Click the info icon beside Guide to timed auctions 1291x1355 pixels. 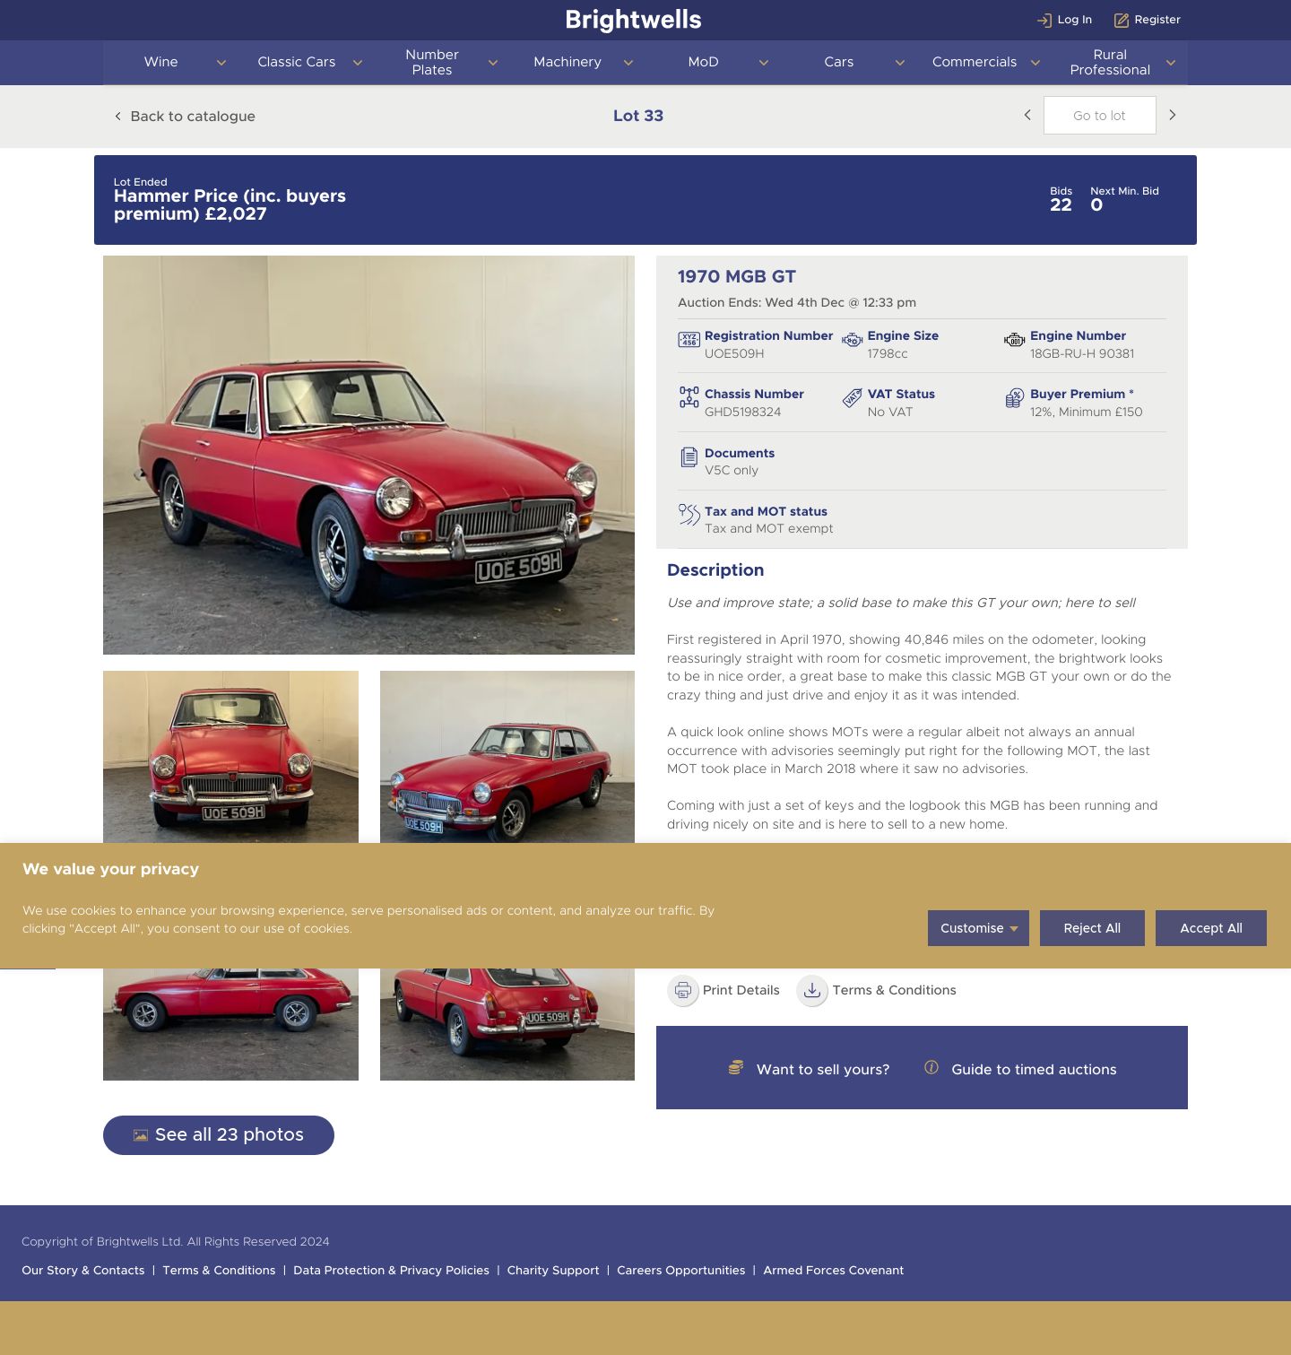pos(931,1067)
